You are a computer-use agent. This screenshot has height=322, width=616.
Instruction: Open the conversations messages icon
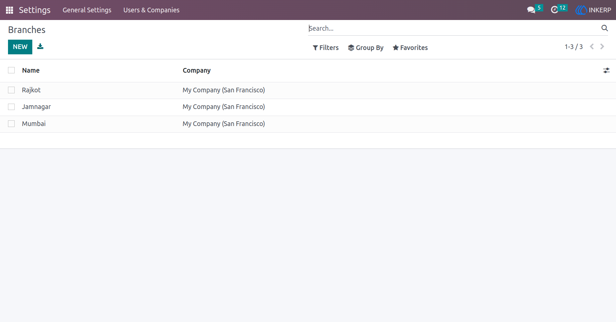pos(531,10)
